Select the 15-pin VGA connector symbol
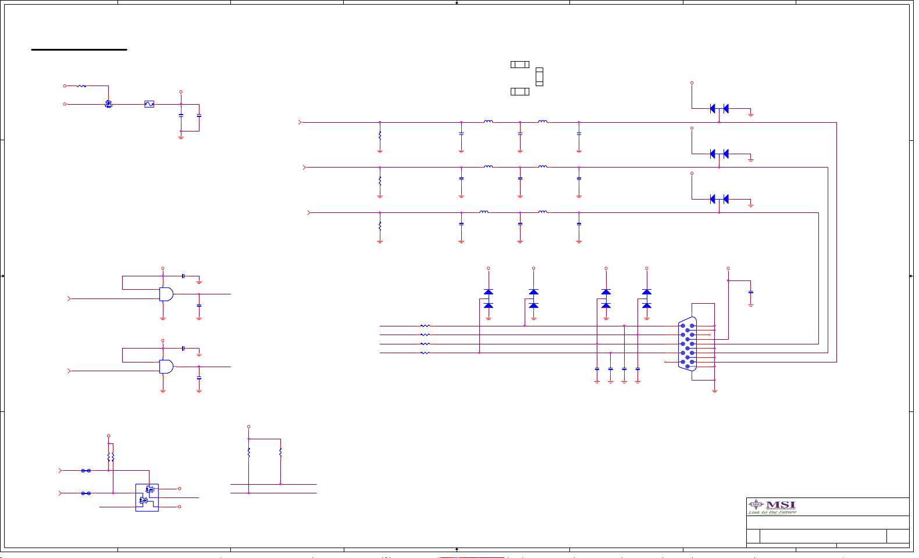 pos(688,344)
